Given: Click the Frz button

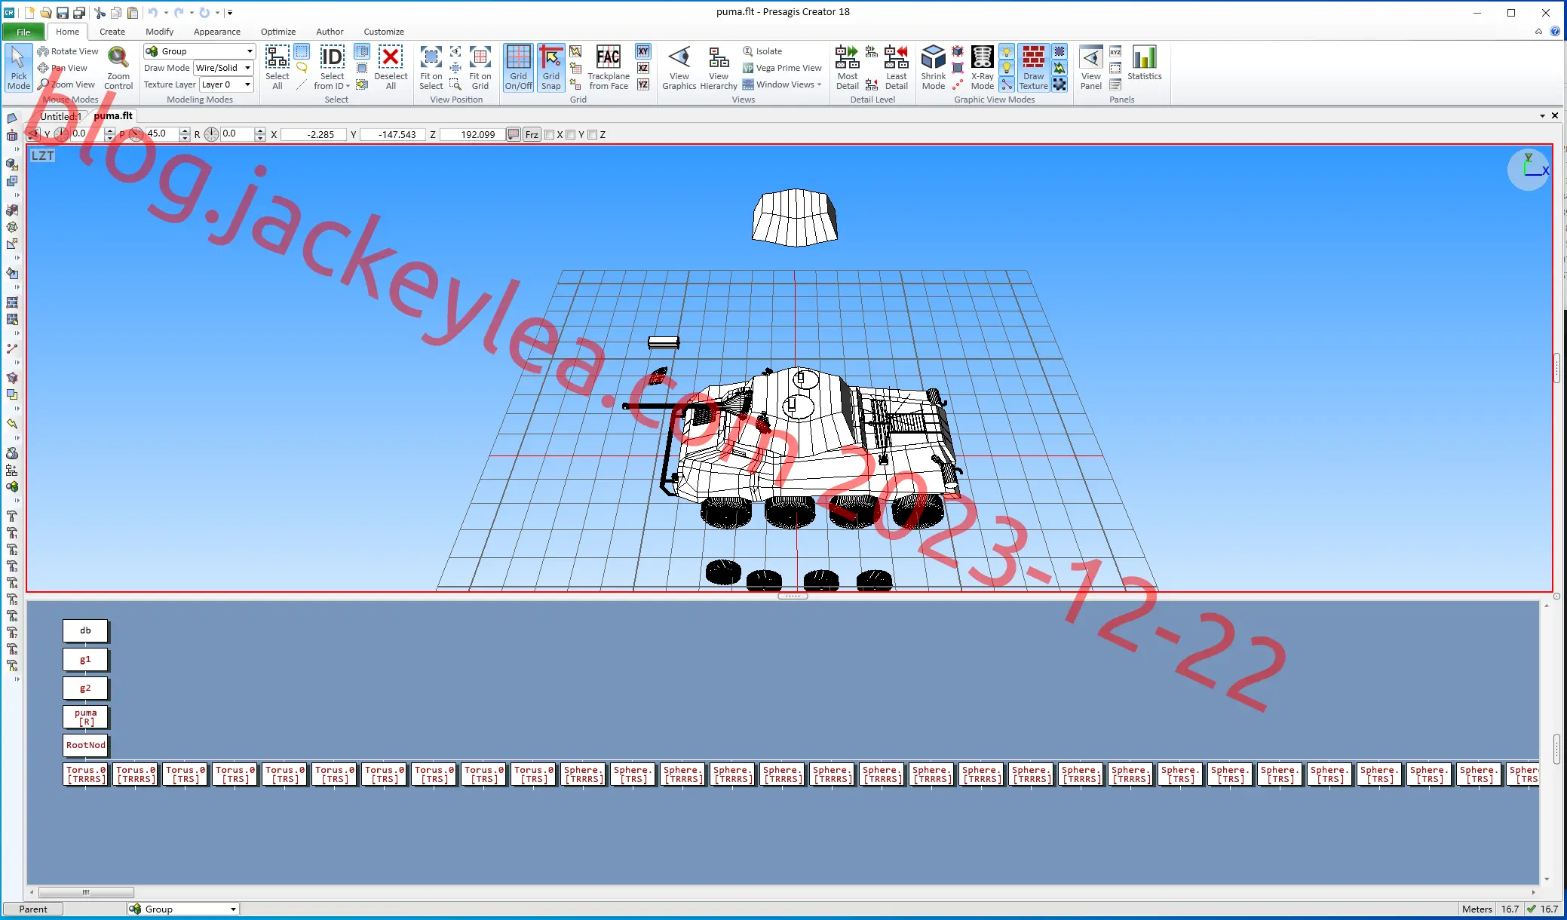Looking at the screenshot, I should click(x=532, y=135).
